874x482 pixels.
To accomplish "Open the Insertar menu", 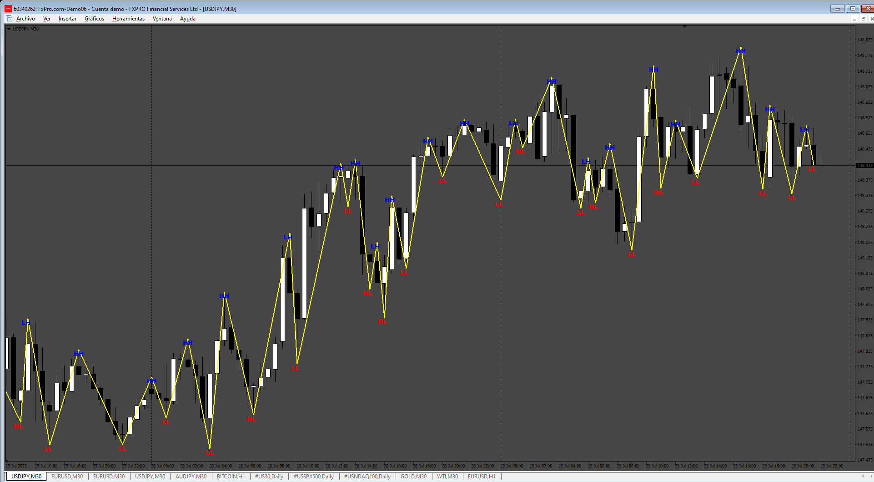I will coord(67,19).
